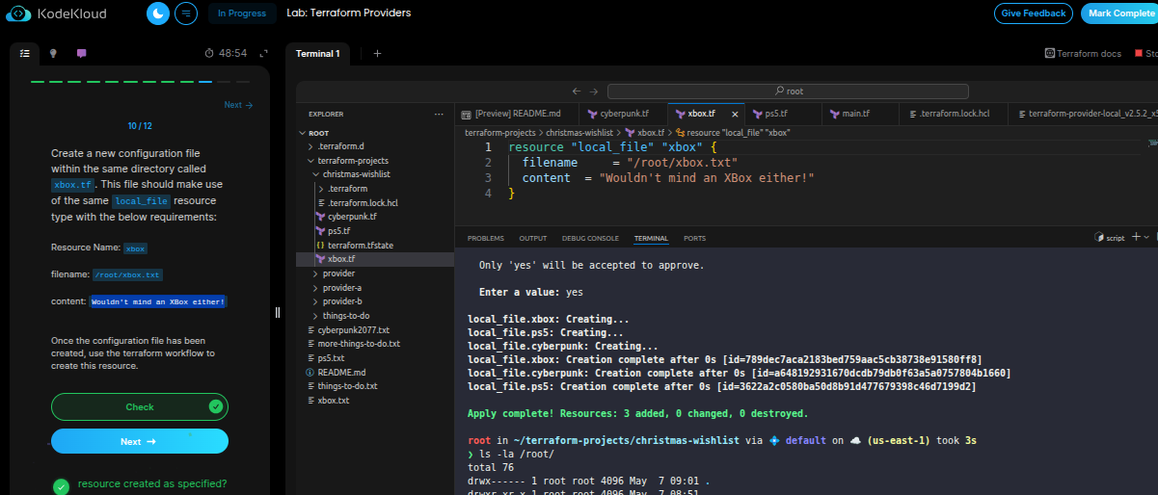Image resolution: width=1158 pixels, height=495 pixels.
Task: Add a new terminal tab with plus
Action: pos(377,54)
